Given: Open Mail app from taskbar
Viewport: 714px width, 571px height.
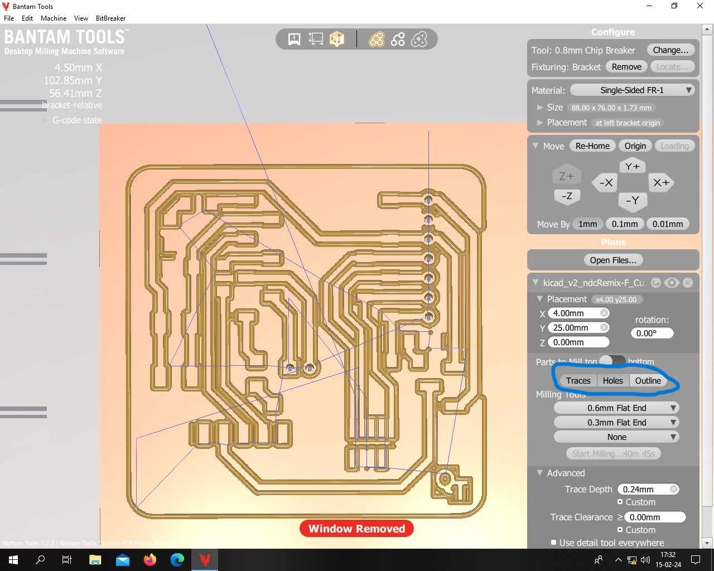Looking at the screenshot, I should (123, 560).
